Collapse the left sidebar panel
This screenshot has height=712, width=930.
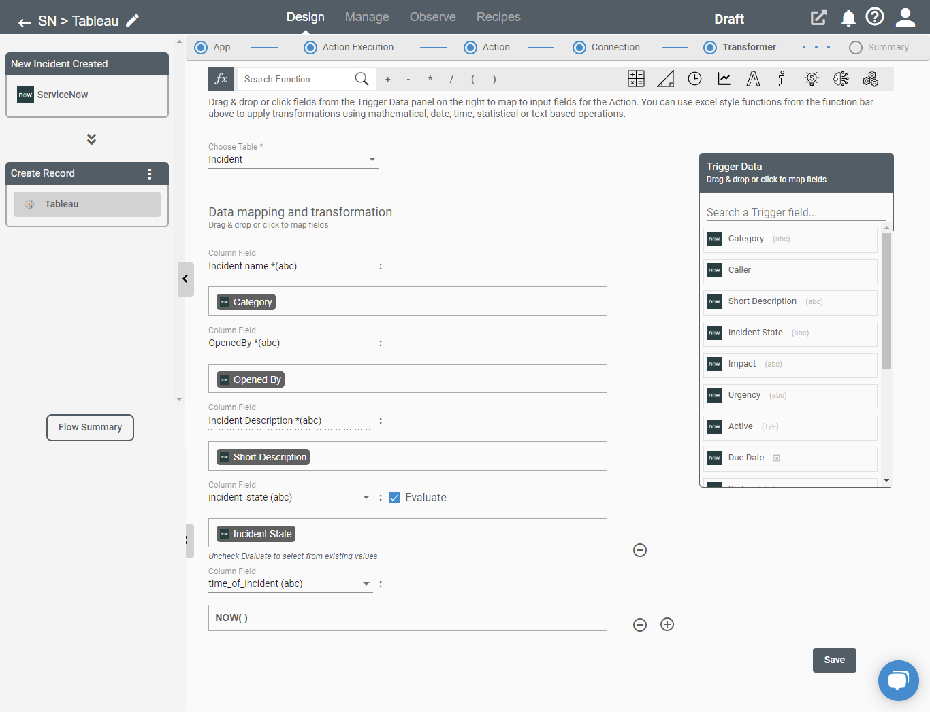coord(186,279)
